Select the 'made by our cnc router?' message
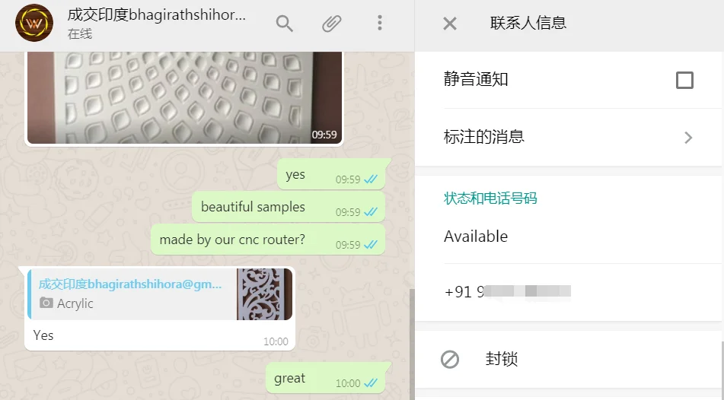This screenshot has width=724, height=400. 268,240
